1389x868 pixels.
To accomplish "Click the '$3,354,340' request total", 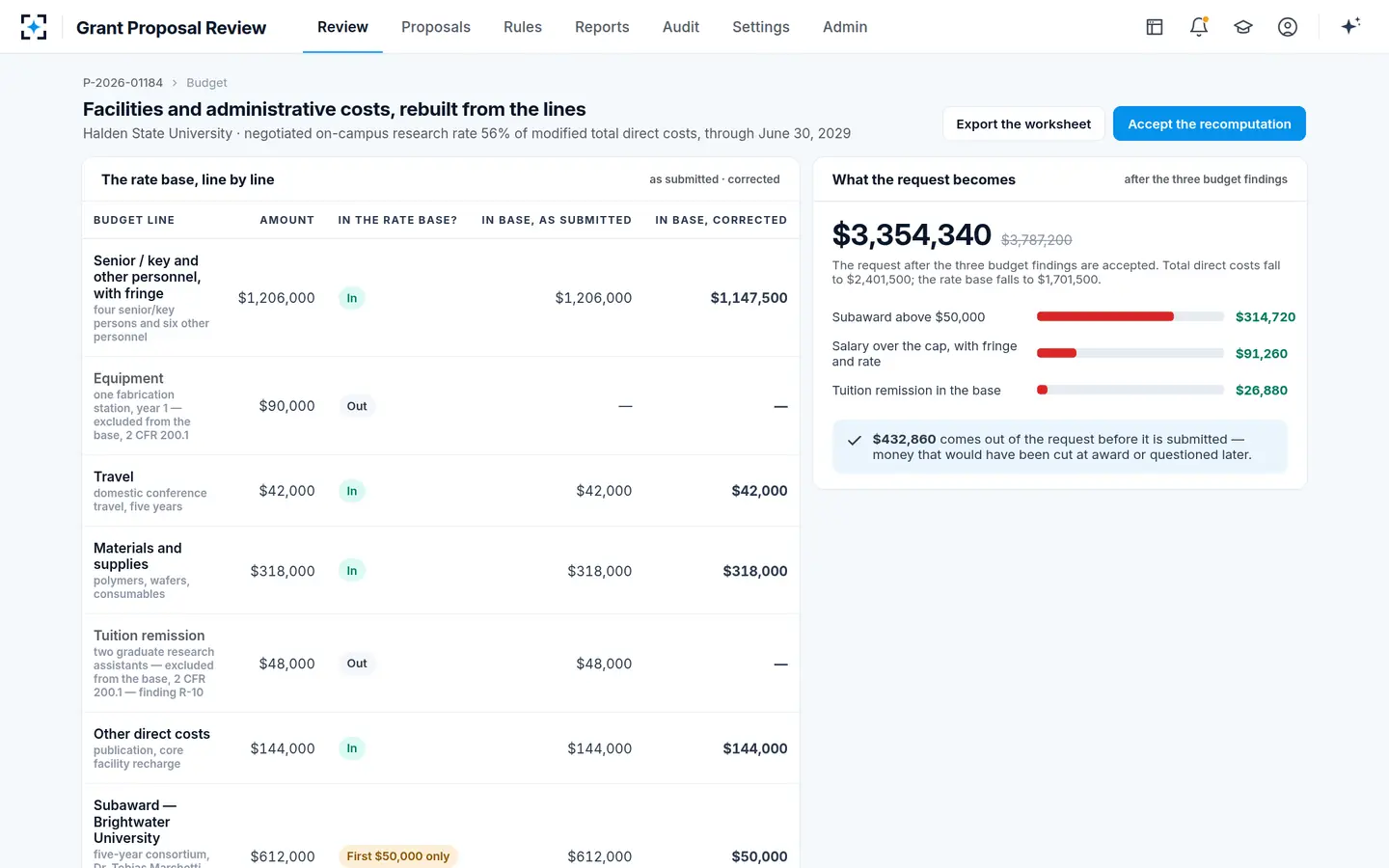I will [x=912, y=234].
